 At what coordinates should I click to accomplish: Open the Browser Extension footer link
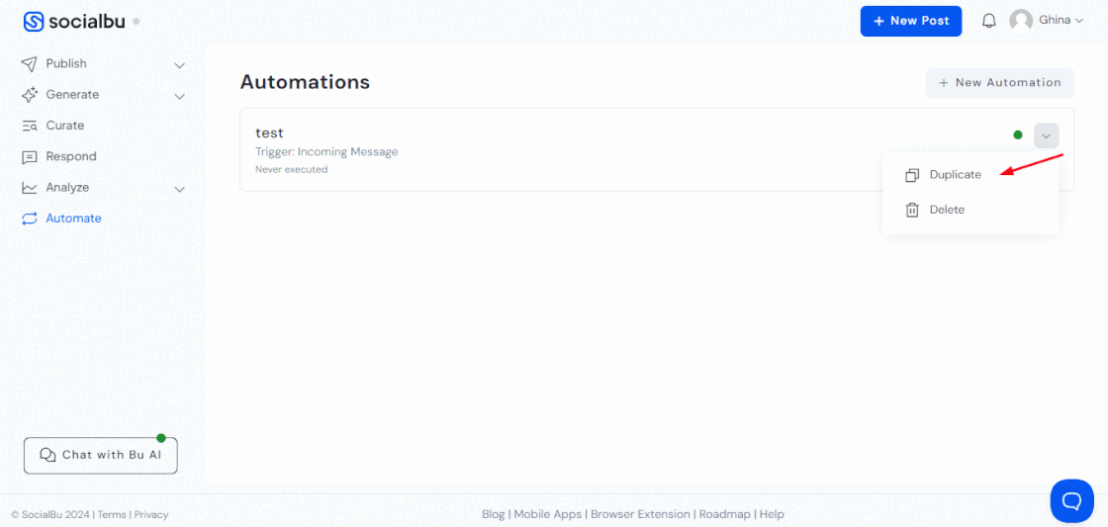pos(640,514)
